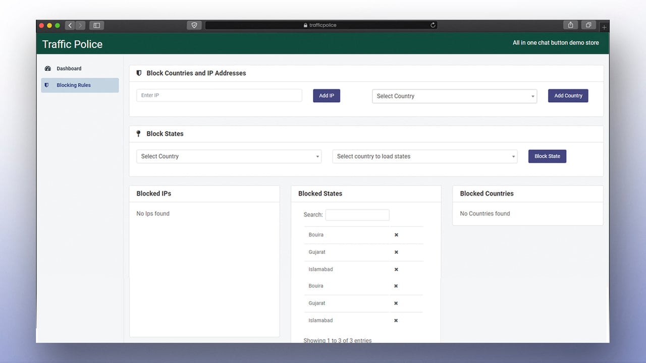Remove the first Islamabad blocked state
This screenshot has width=646, height=363.
pos(396,269)
